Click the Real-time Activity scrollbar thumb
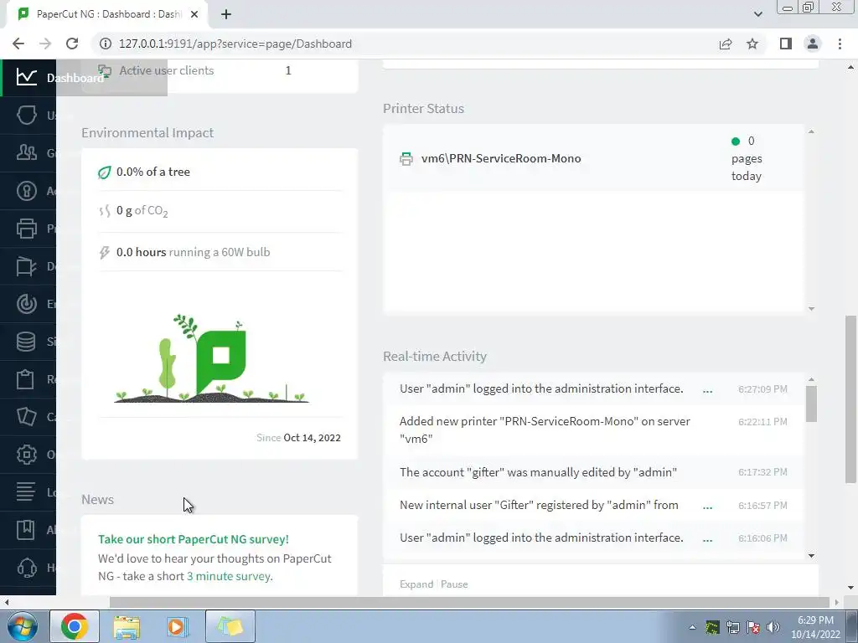The width and height of the screenshot is (858, 643). [x=811, y=404]
